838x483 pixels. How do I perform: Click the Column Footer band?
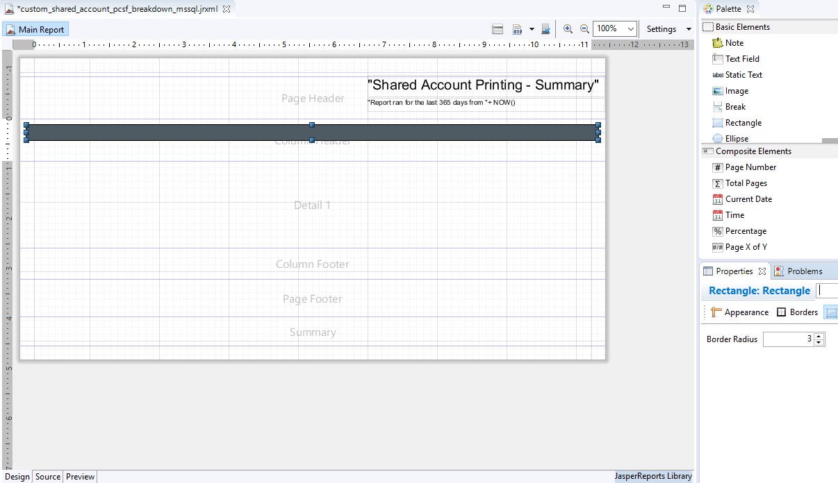(x=312, y=264)
